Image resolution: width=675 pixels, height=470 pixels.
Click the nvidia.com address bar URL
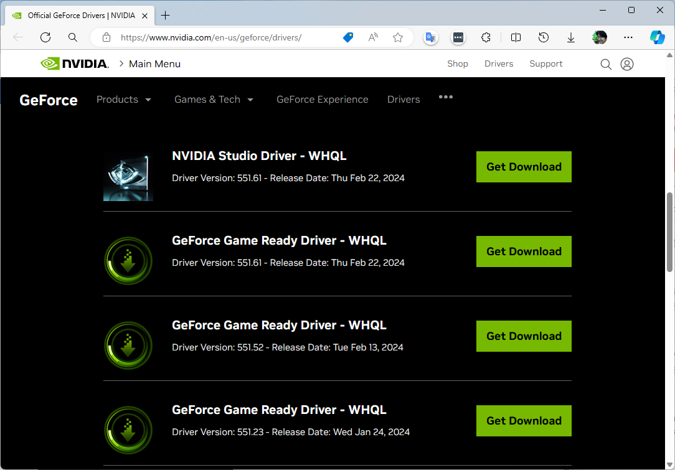[x=211, y=37]
